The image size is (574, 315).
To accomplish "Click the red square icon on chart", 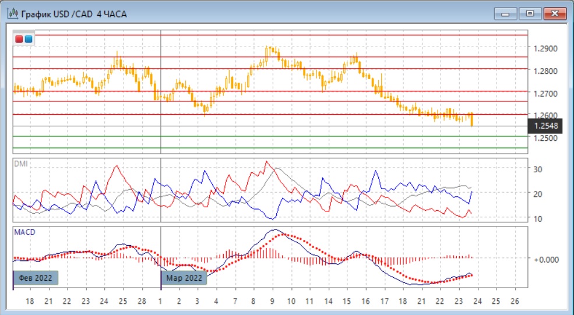I will [x=19, y=39].
